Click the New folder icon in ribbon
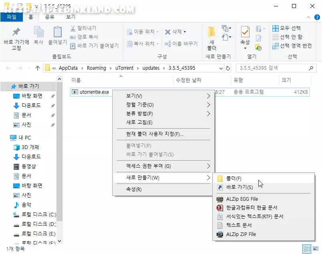The width and height of the screenshot is (322, 254). (211, 32)
